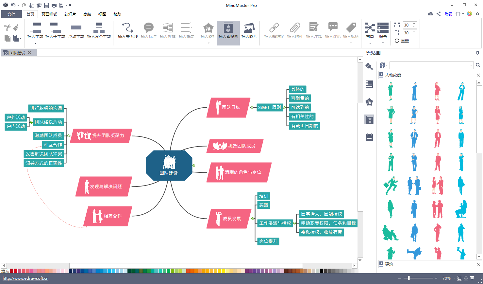Click the 登录 login link

pyautogui.click(x=449, y=14)
